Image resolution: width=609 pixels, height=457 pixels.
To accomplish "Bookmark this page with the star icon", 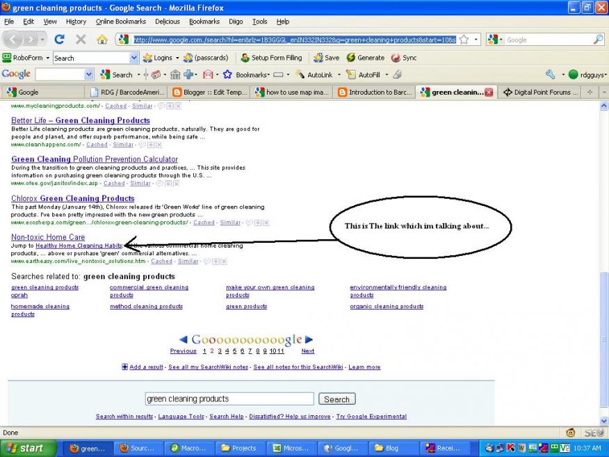I will point(464,39).
